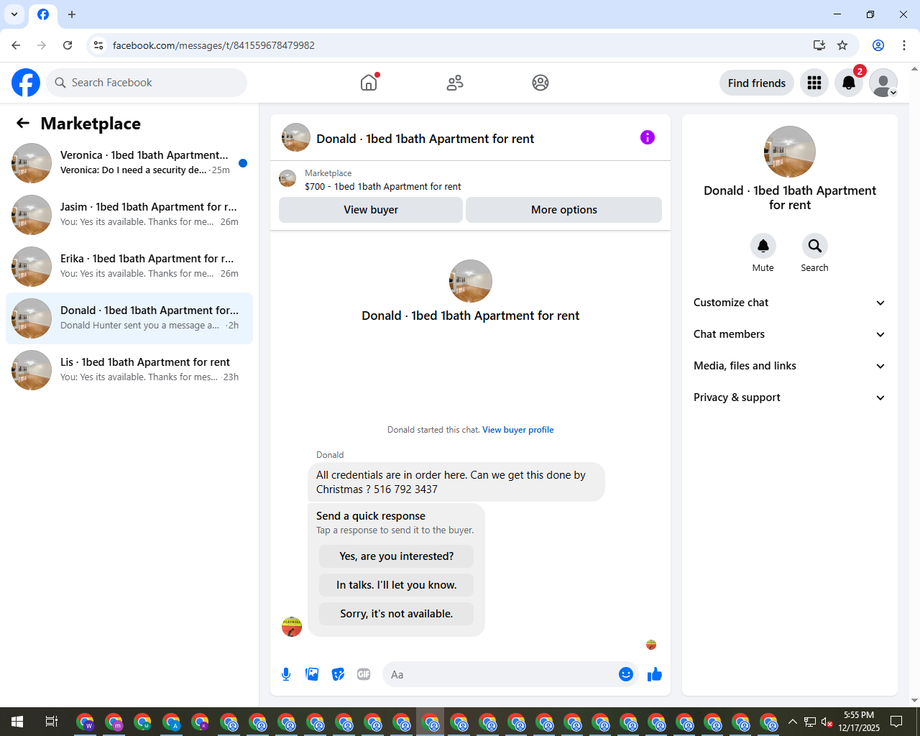The height and width of the screenshot is (736, 920).
Task: Open the Chrome profile icon
Action: pyautogui.click(x=878, y=45)
